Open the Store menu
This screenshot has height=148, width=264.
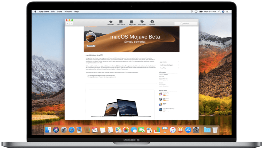[x=59, y=12]
